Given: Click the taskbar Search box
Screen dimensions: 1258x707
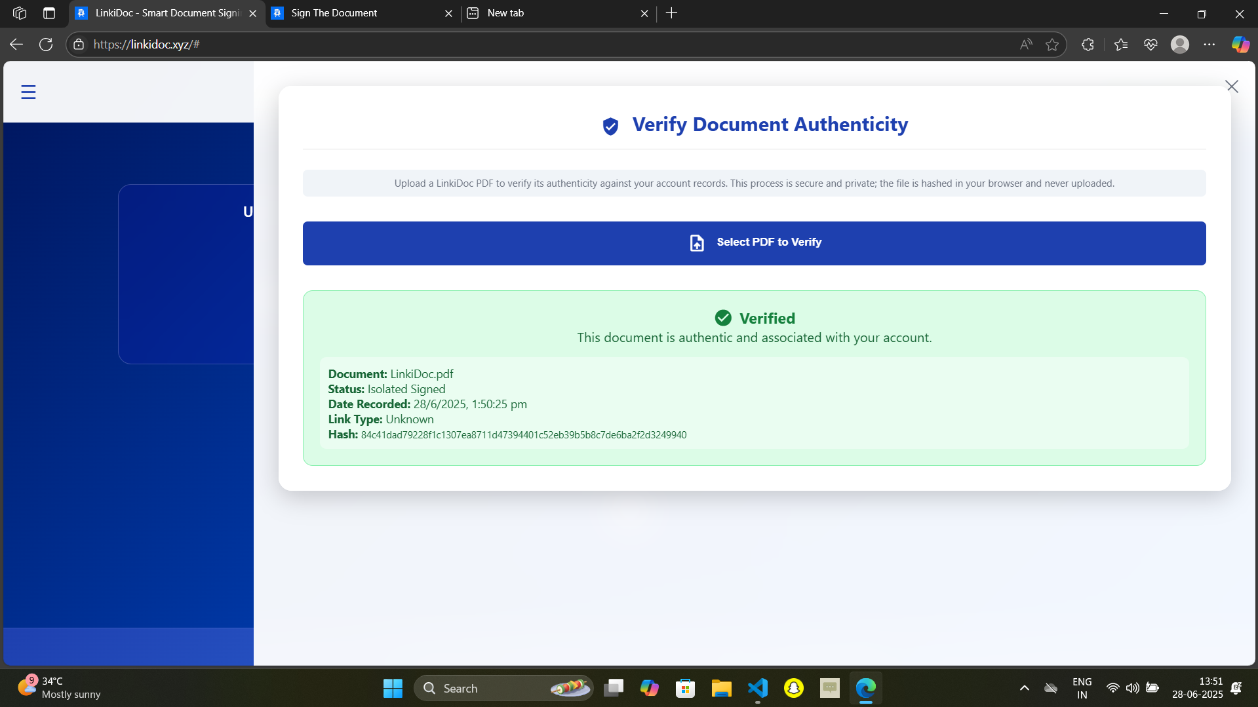Looking at the screenshot, I should pos(503,688).
